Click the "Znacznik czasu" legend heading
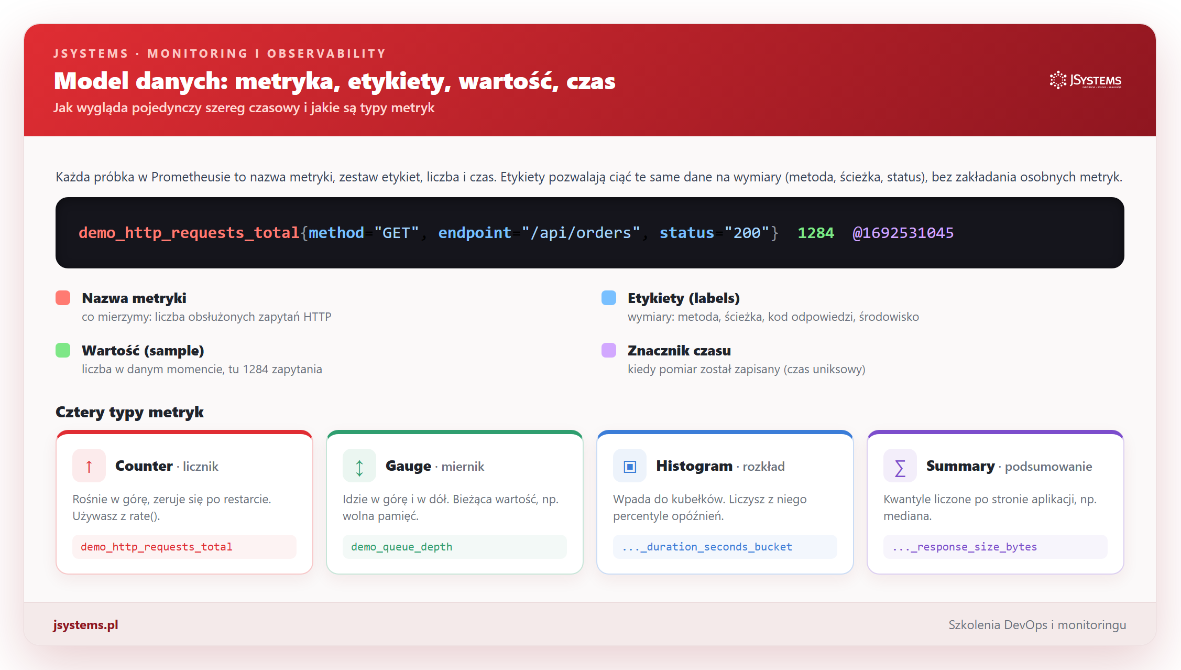 pos(679,351)
